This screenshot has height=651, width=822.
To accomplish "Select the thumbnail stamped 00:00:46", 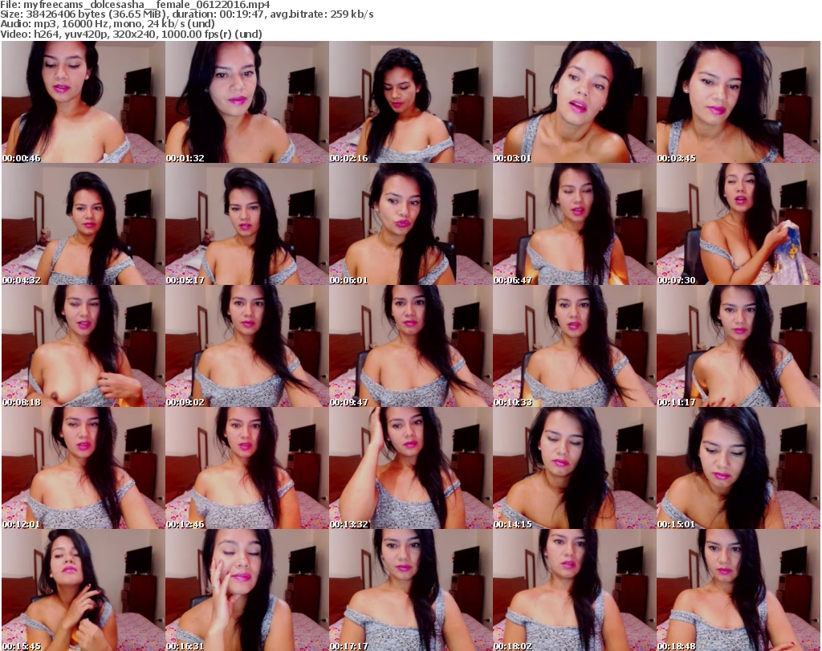I will point(83,102).
